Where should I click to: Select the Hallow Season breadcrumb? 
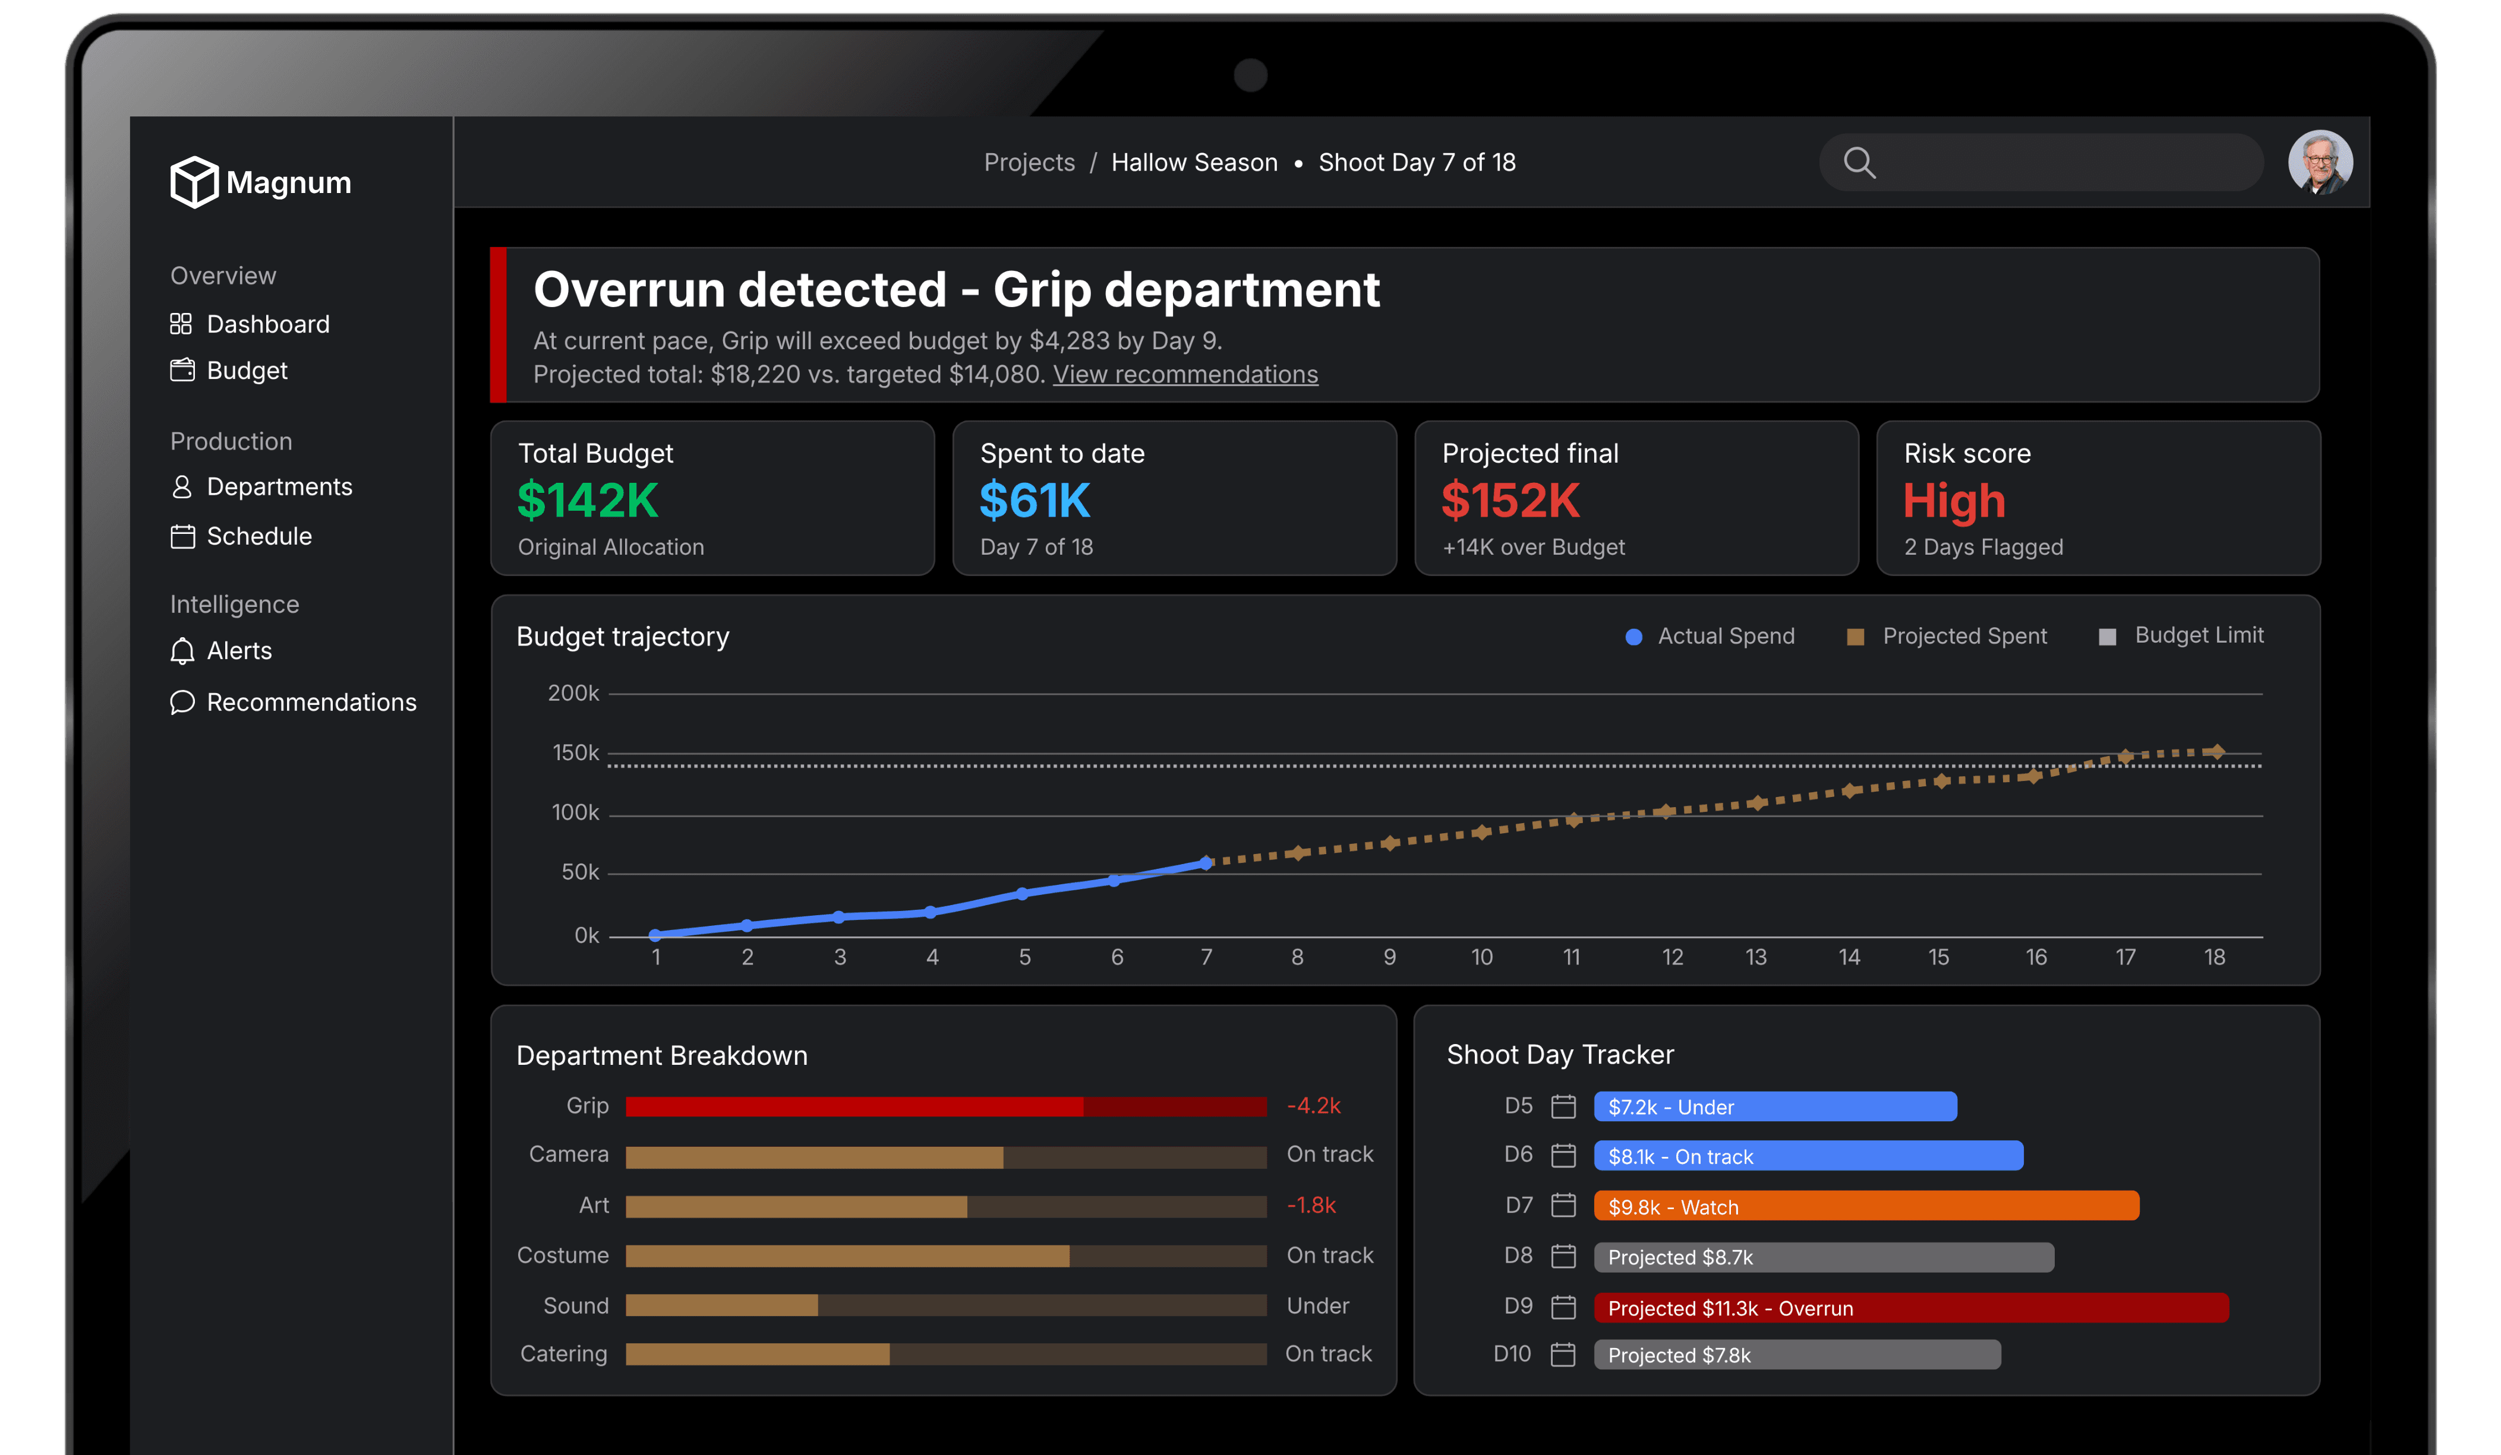(x=1194, y=163)
